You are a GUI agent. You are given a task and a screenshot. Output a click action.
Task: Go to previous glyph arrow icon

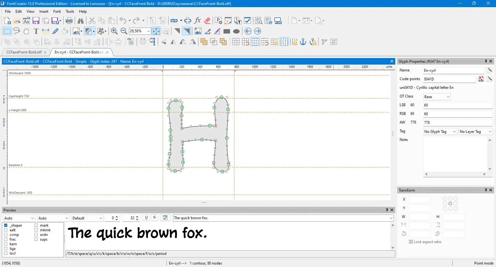248,31
